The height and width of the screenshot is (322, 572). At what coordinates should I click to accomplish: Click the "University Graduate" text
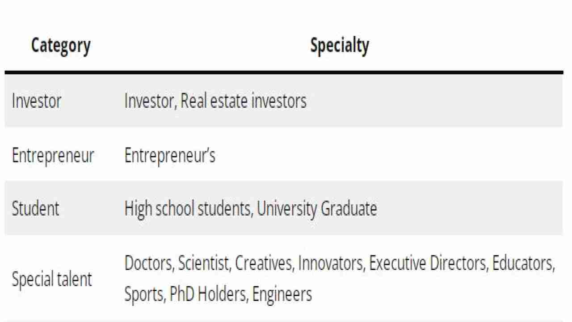pyautogui.click(x=317, y=209)
